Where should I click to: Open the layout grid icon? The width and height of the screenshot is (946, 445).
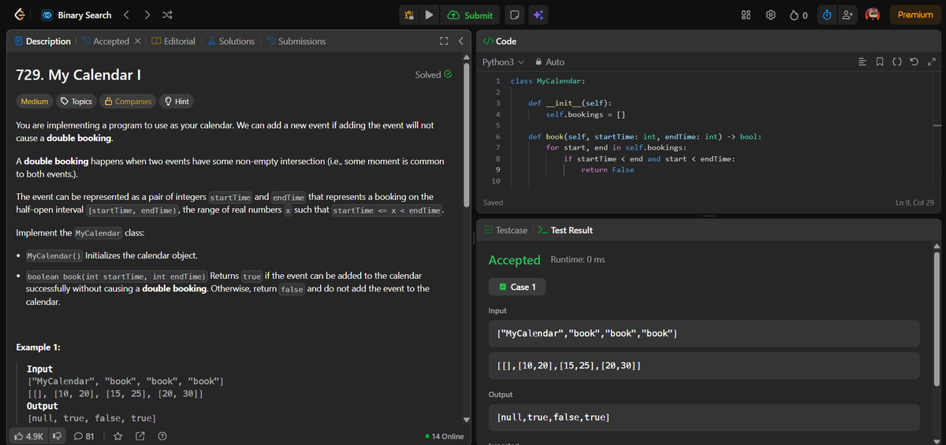click(x=747, y=15)
